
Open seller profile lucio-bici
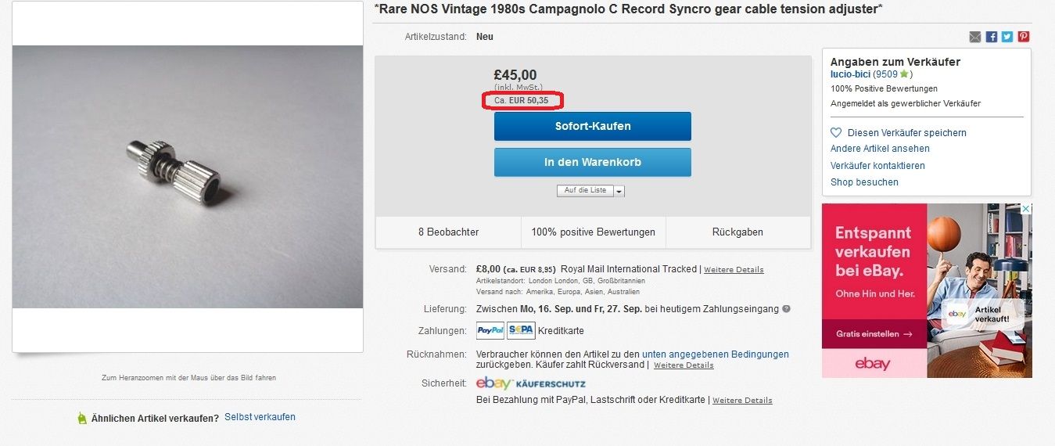(x=850, y=74)
